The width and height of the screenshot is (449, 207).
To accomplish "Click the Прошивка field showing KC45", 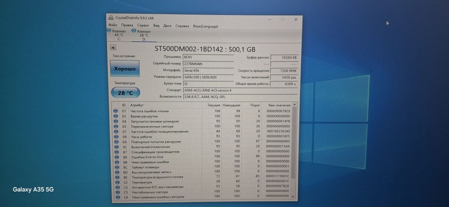I will pos(208,57).
